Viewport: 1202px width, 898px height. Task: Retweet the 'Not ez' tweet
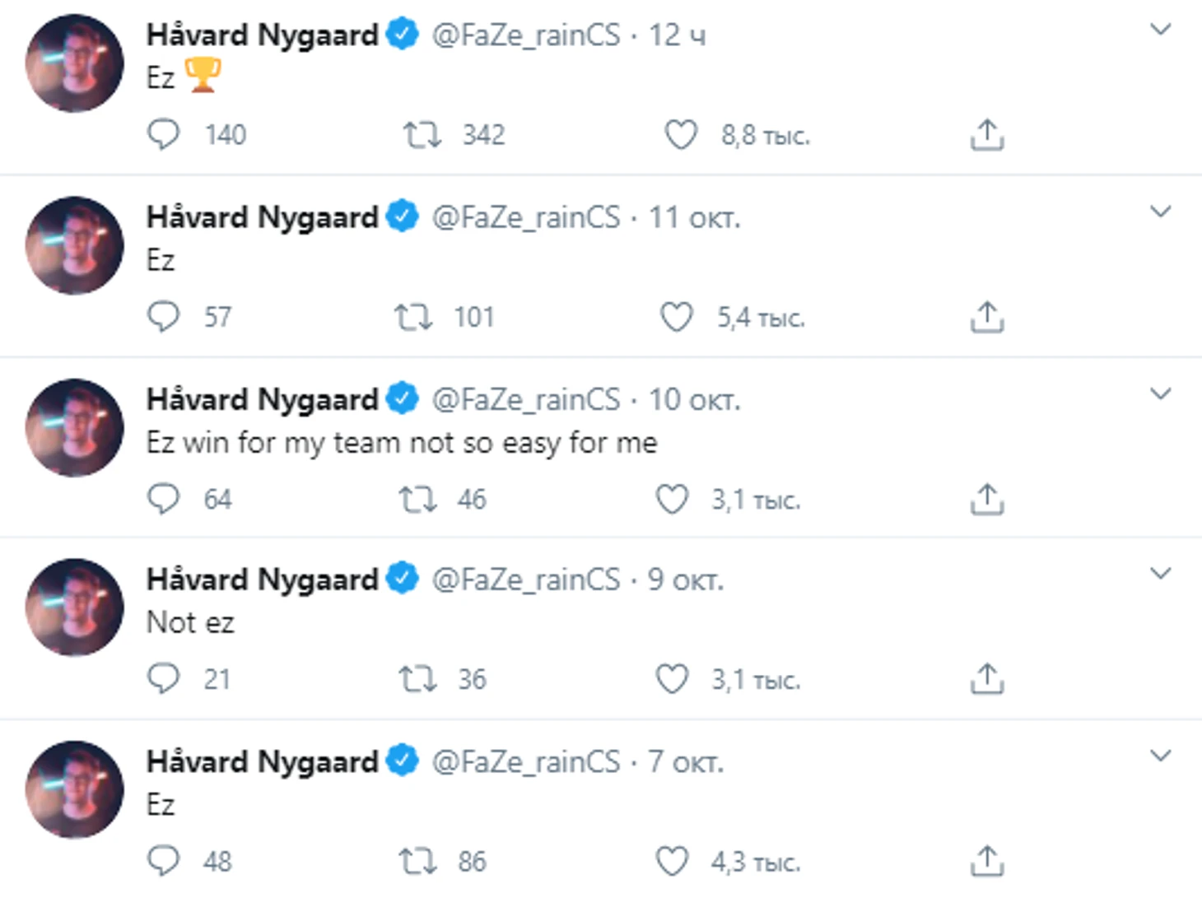417,679
